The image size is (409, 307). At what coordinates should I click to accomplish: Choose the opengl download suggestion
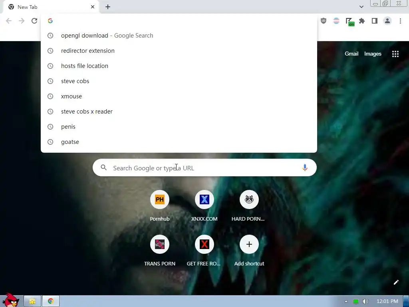click(179, 36)
